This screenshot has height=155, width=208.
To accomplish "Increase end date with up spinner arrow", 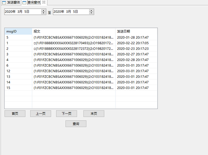I will tap(91, 10).
